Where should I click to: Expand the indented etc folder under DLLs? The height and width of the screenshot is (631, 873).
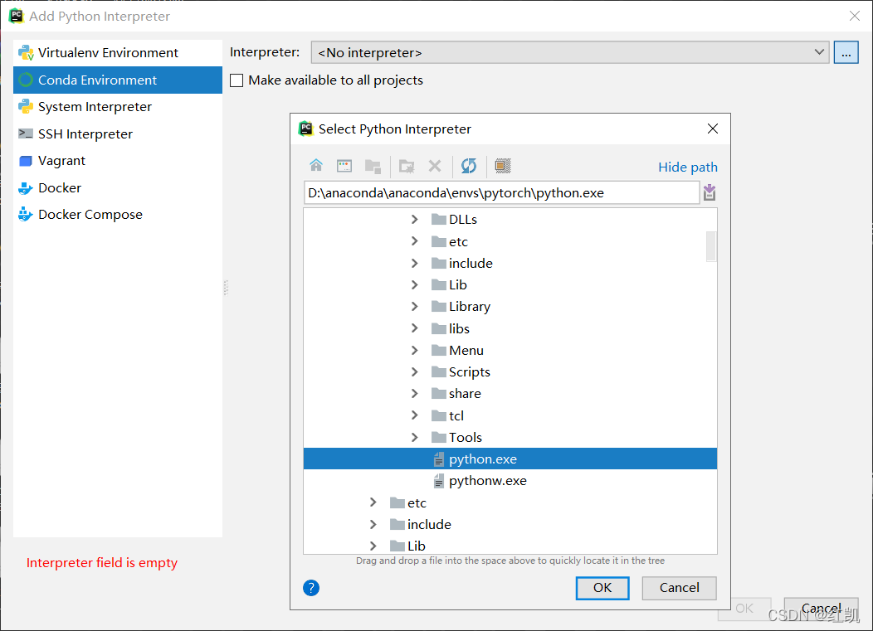tap(415, 241)
